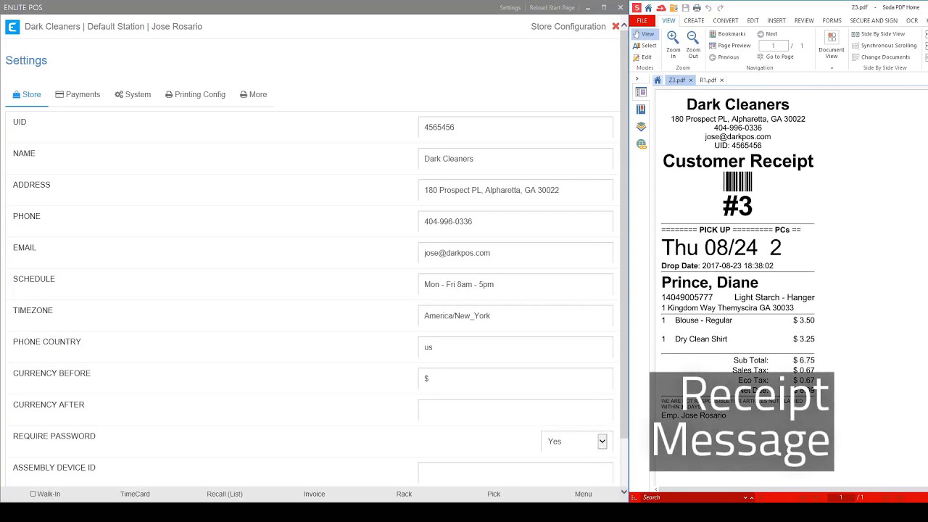Open the page thumbnails sidebar panel

pos(641,92)
